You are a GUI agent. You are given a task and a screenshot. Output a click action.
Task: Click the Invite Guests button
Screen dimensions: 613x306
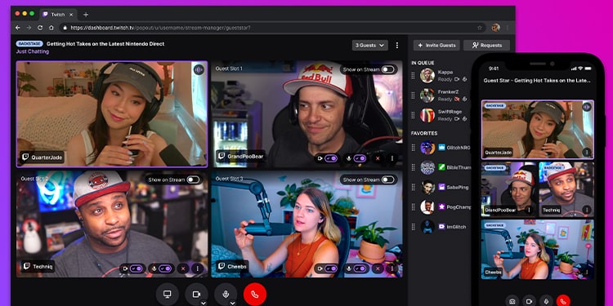[x=436, y=45]
